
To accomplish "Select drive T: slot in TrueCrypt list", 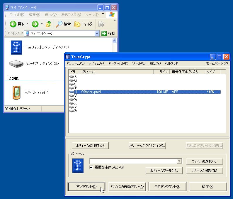I will 73,88.
